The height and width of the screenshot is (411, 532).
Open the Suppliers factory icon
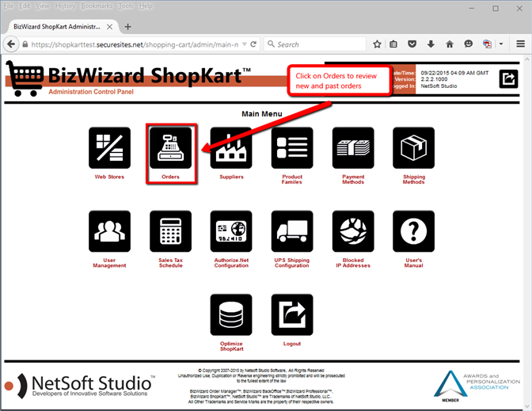[x=231, y=148]
